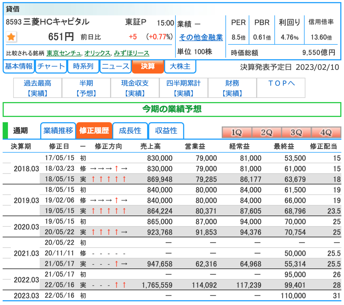Select the 修正履歴 sub-tab

tap(94, 131)
